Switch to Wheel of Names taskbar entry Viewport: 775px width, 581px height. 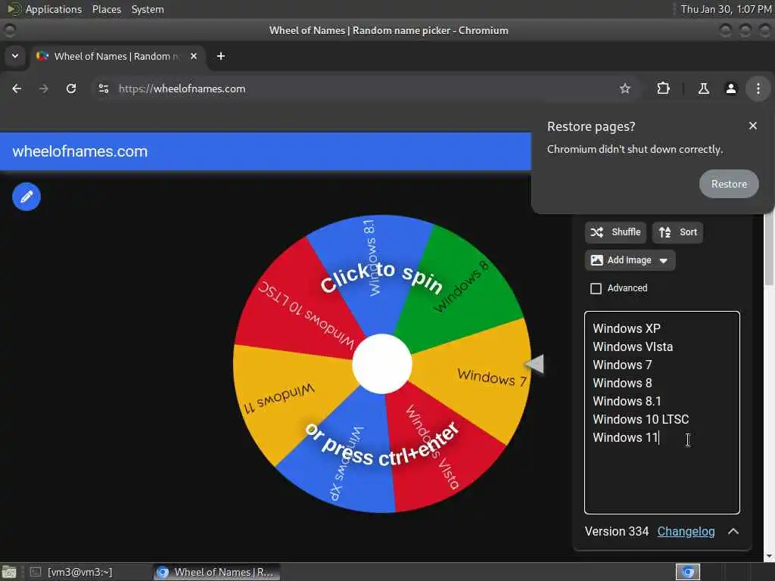point(216,572)
